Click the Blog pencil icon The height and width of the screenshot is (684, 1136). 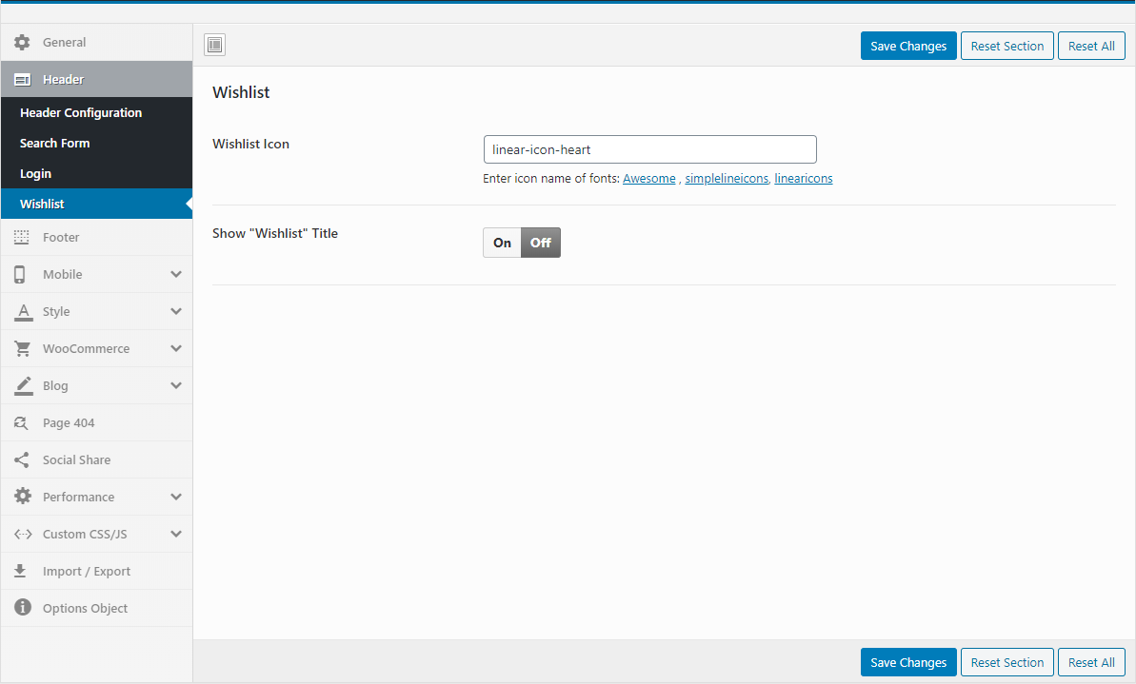tap(23, 386)
